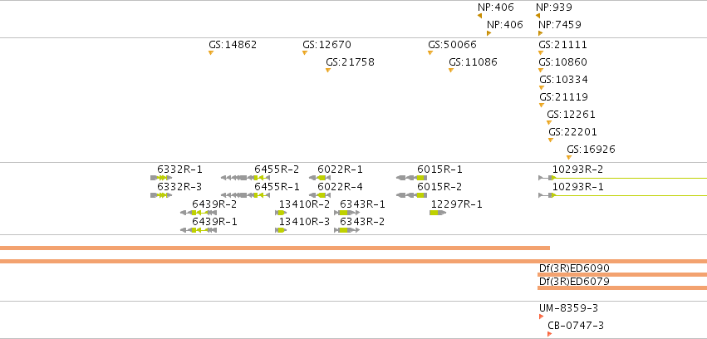Click the 10293R-2 transcript glyph
Screen dimensions: 707x339
pyautogui.click(x=623, y=178)
